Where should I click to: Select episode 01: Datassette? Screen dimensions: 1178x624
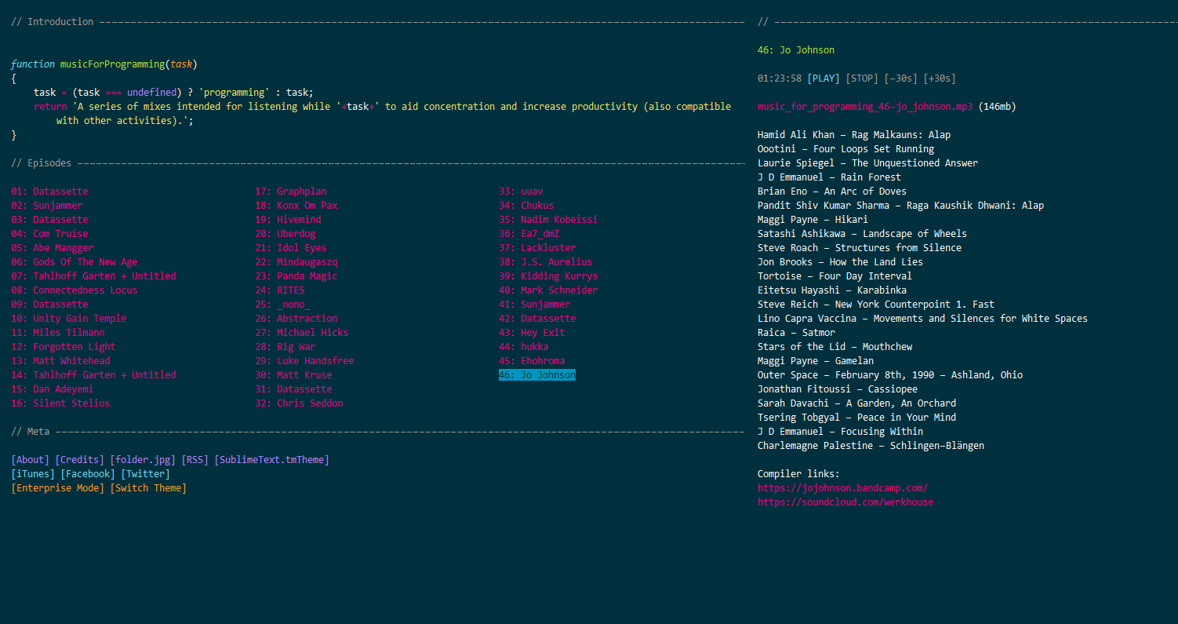pos(49,191)
